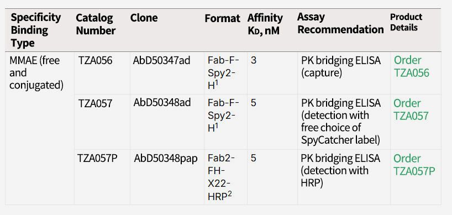Screen dimensions: 452x215
Task: Click the AbD50347ad clone cell
Action: pyautogui.click(x=161, y=61)
